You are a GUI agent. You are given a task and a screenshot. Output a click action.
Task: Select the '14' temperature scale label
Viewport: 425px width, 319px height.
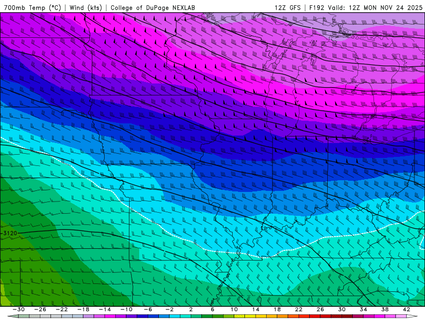[x=256, y=309]
